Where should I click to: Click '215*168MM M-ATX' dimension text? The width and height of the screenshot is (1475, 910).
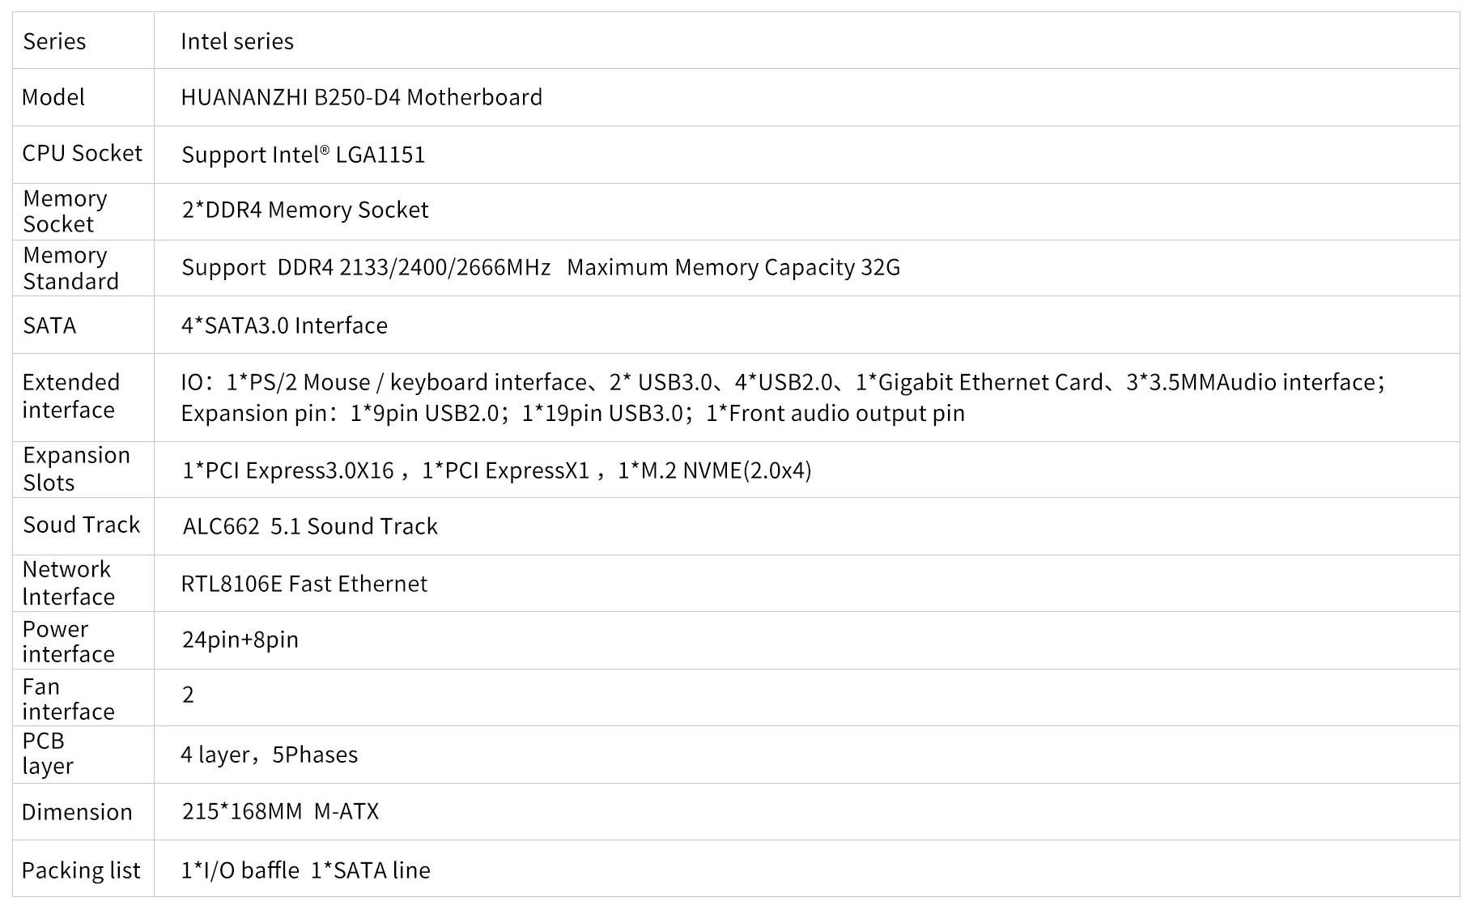[280, 811]
